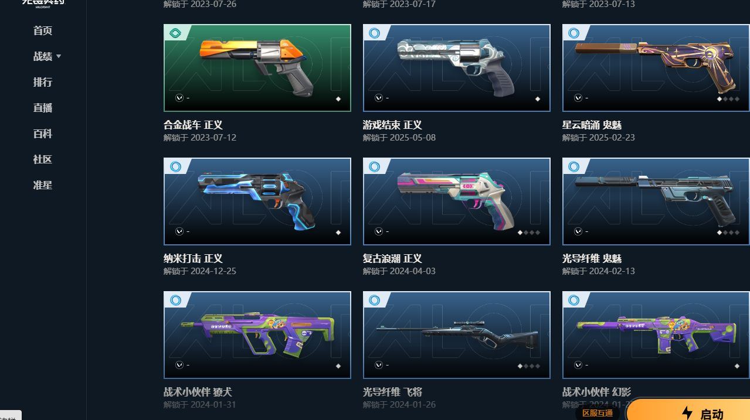Open the 首页 sidebar menu item

pos(43,30)
